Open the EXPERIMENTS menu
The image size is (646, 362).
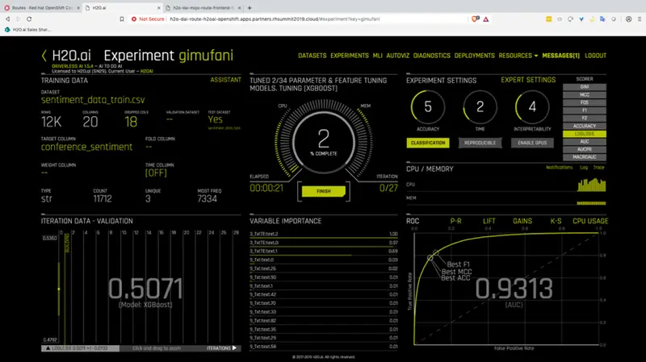350,56
